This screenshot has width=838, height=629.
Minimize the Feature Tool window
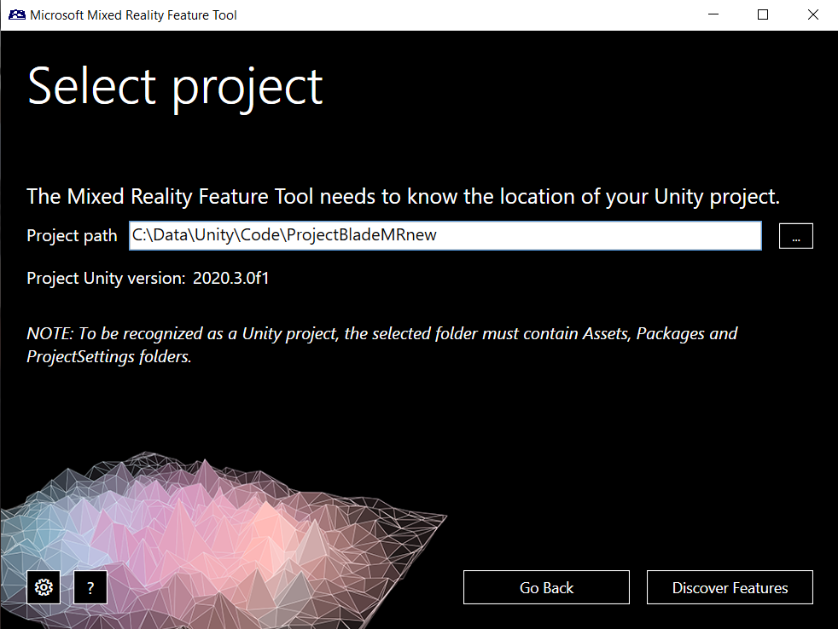tap(713, 14)
